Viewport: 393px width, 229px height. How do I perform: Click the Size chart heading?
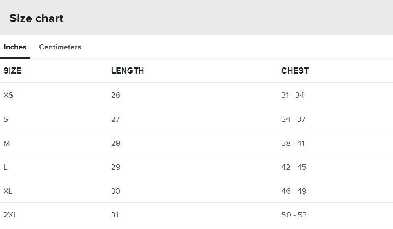(x=36, y=18)
